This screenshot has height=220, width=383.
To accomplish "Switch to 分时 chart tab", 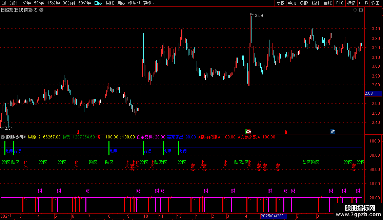I will pos(14,3).
